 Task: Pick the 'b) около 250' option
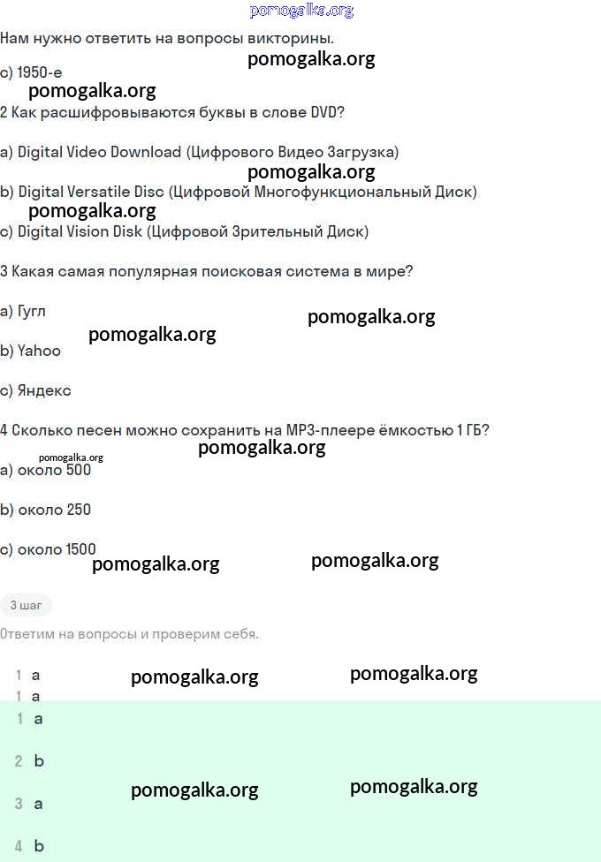pos(46,510)
